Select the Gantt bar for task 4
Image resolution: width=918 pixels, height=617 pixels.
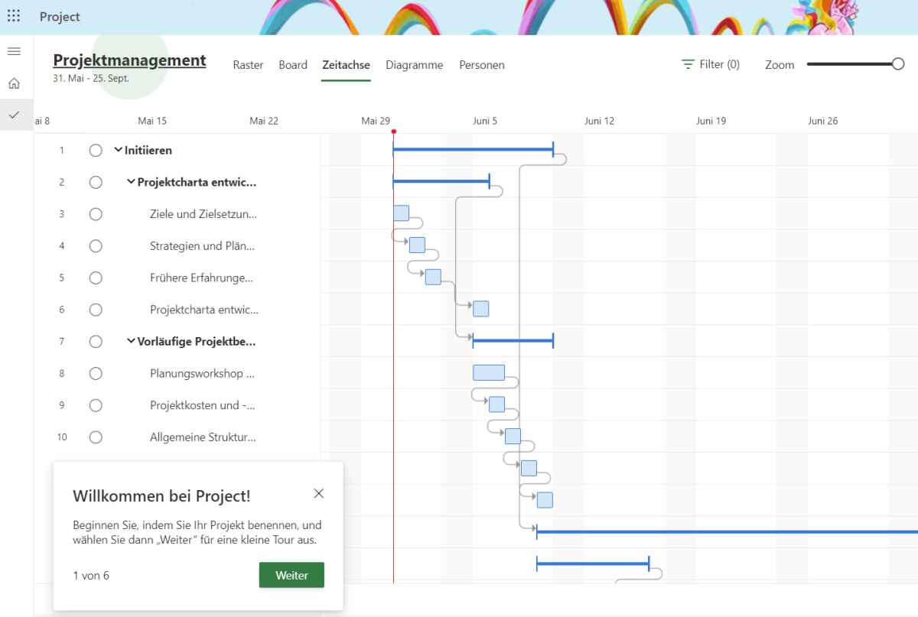click(417, 245)
